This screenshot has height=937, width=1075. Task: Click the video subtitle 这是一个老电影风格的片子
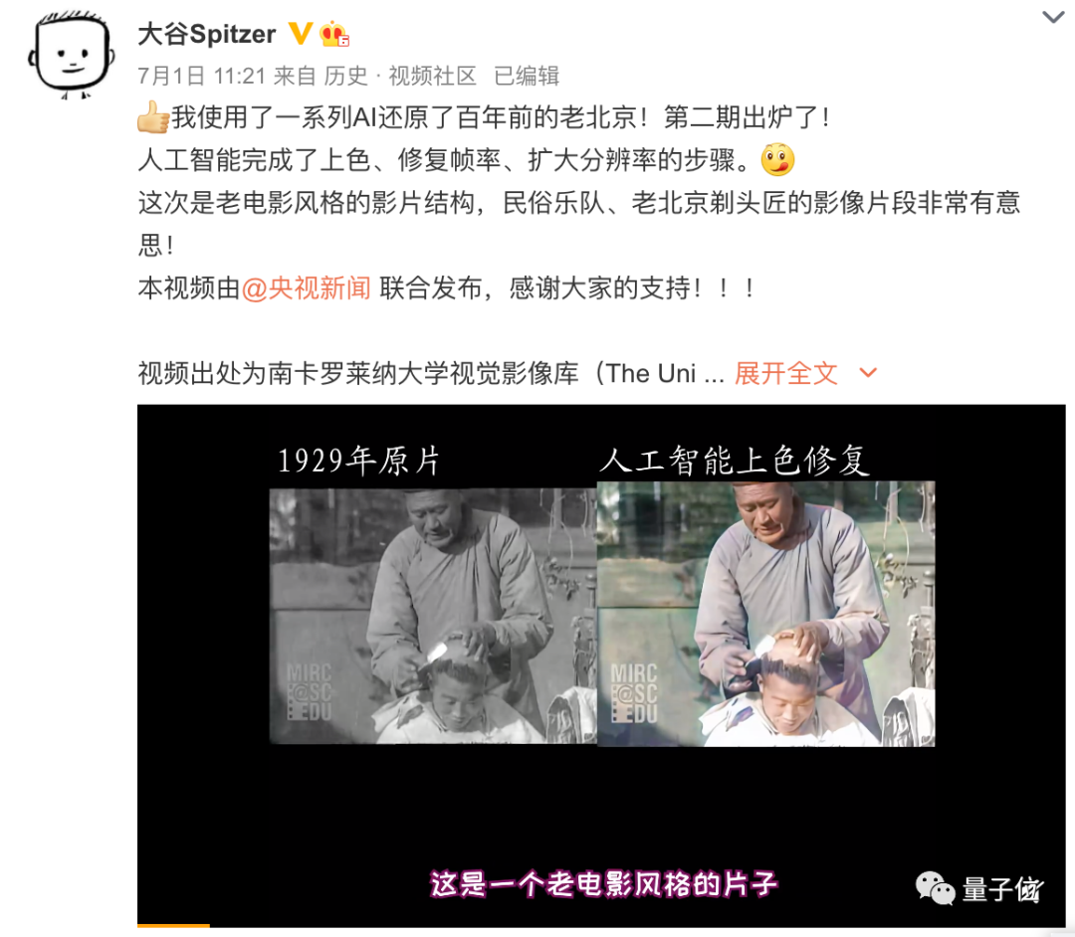[603, 884]
